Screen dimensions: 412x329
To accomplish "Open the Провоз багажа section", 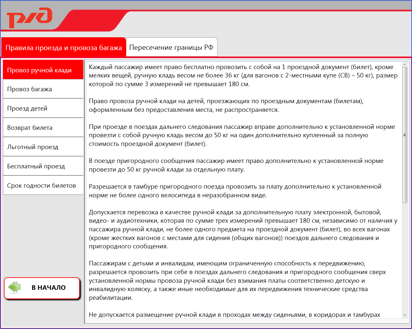I will click(x=43, y=89).
